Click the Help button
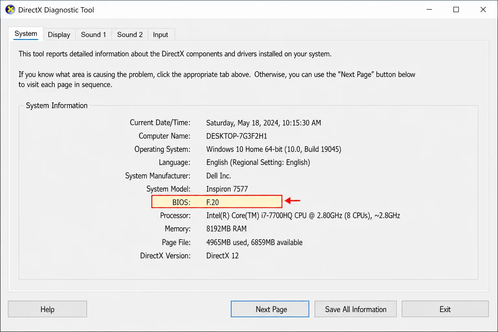 (x=47, y=309)
